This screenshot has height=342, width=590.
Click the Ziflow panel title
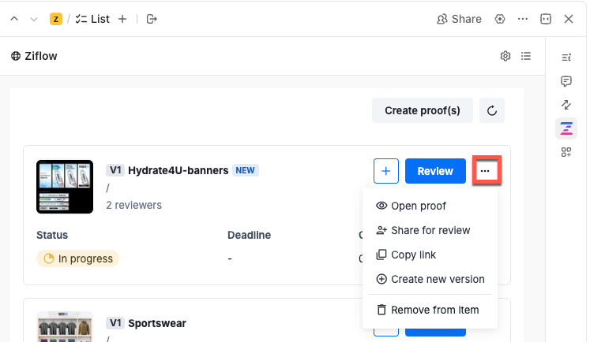(x=41, y=56)
